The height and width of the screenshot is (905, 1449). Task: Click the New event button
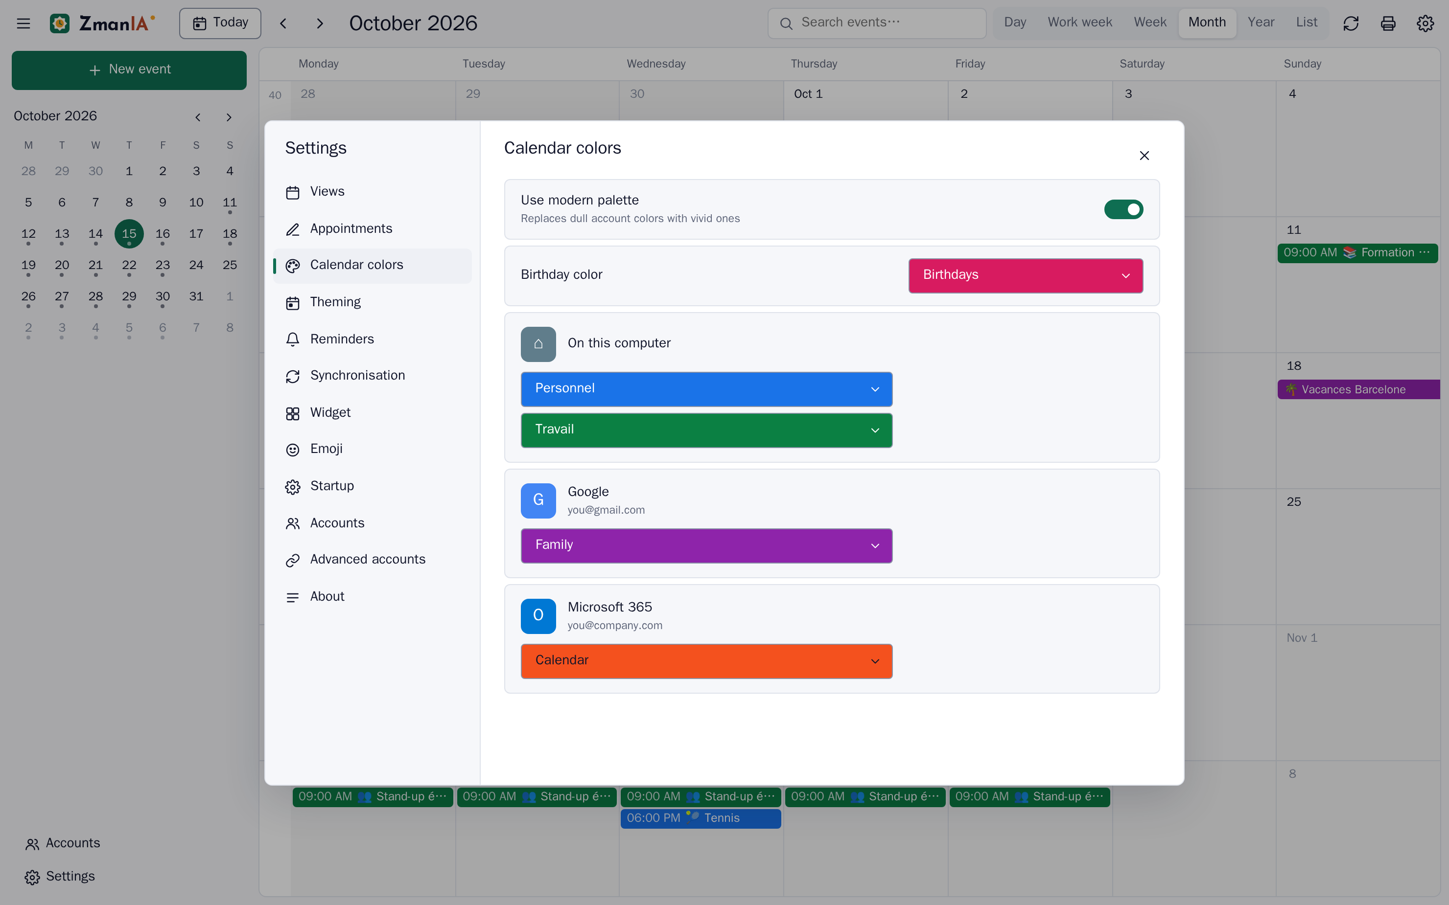click(x=129, y=70)
